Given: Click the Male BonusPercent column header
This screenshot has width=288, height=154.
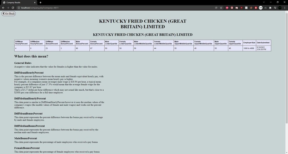Looking at the screenshot, I should point(82,43).
